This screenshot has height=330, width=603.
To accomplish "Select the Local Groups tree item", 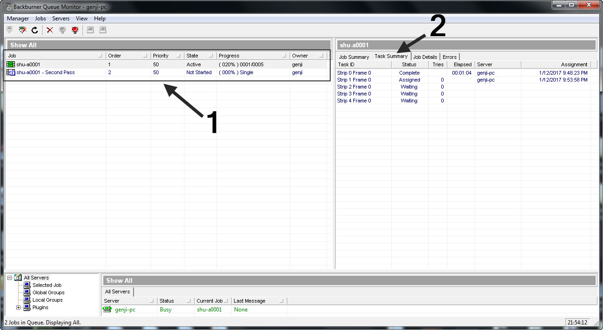I will (47, 300).
